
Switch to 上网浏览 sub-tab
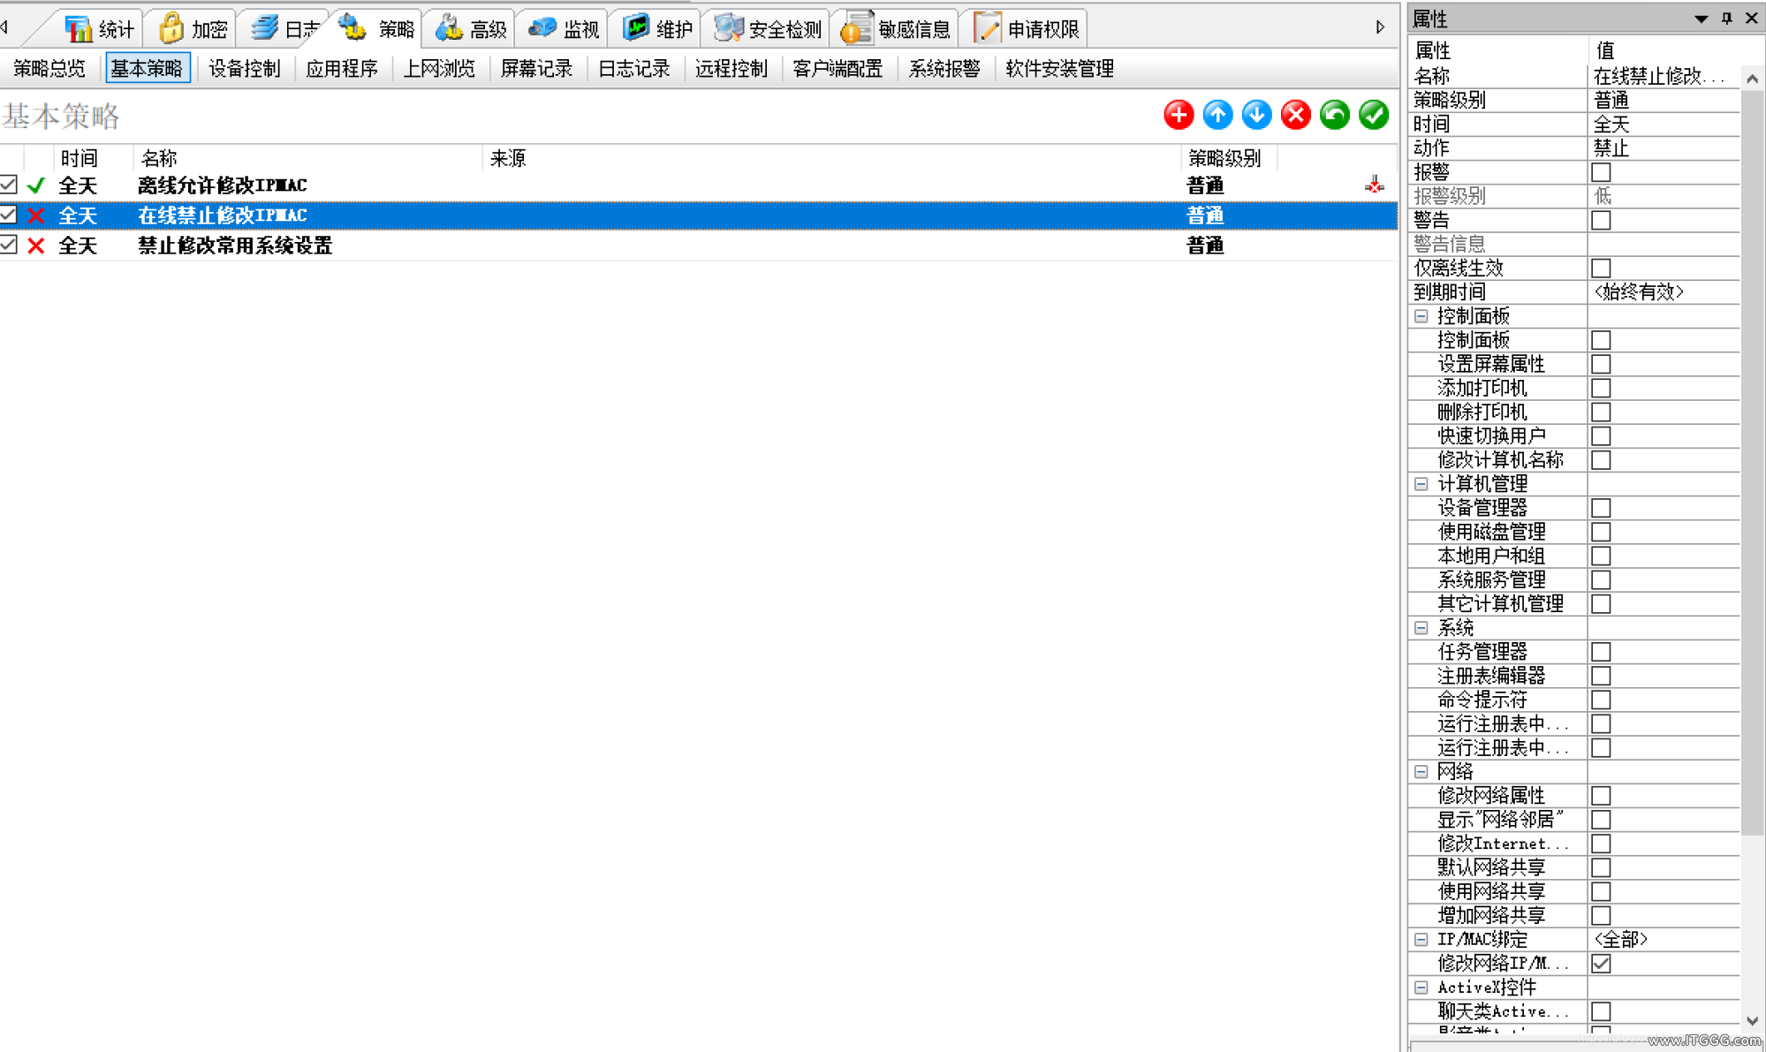pos(439,69)
